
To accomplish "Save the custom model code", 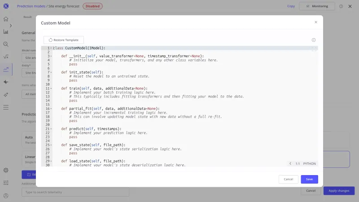I will point(309,179).
